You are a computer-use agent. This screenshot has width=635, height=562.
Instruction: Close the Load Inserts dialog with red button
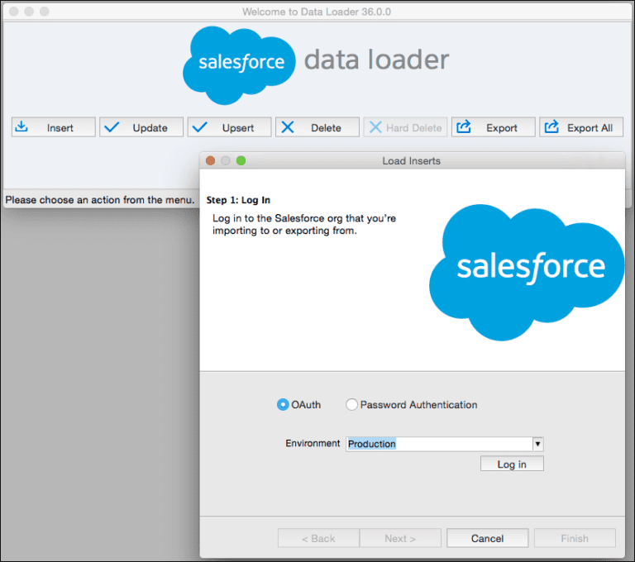tap(211, 160)
